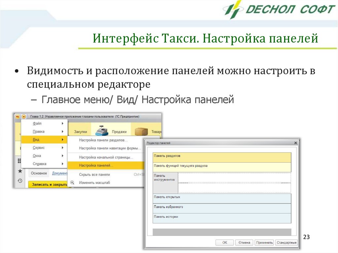338x253 pixels.
Task: Switch to the Основное tab
Action: click(x=38, y=173)
